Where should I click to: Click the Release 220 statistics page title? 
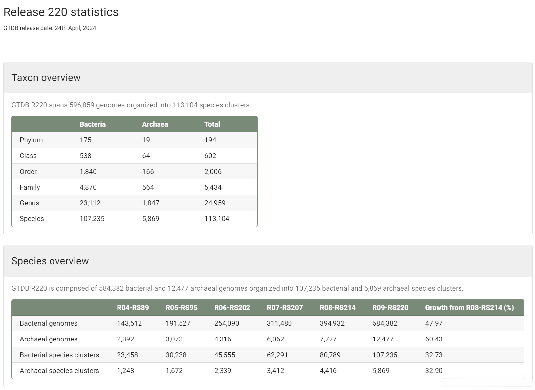point(61,12)
